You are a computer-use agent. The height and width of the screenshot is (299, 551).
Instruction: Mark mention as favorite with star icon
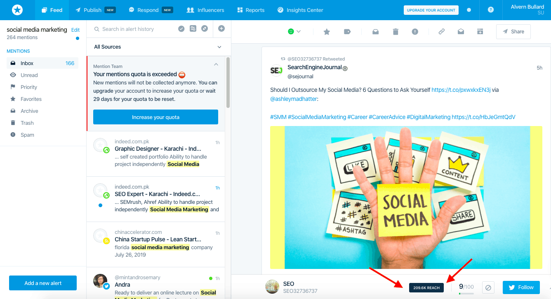327,32
